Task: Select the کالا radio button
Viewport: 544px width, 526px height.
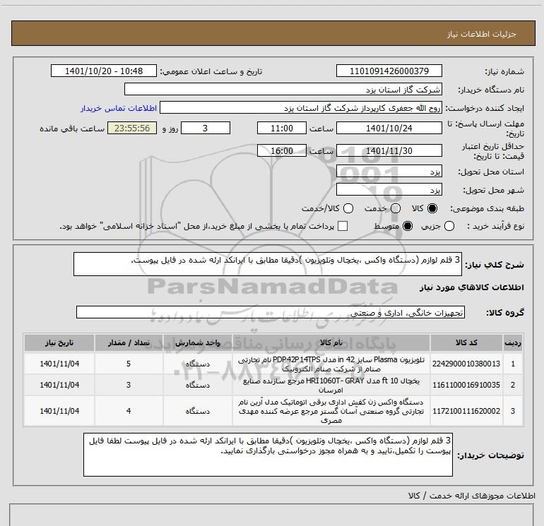Action: pyautogui.click(x=432, y=208)
